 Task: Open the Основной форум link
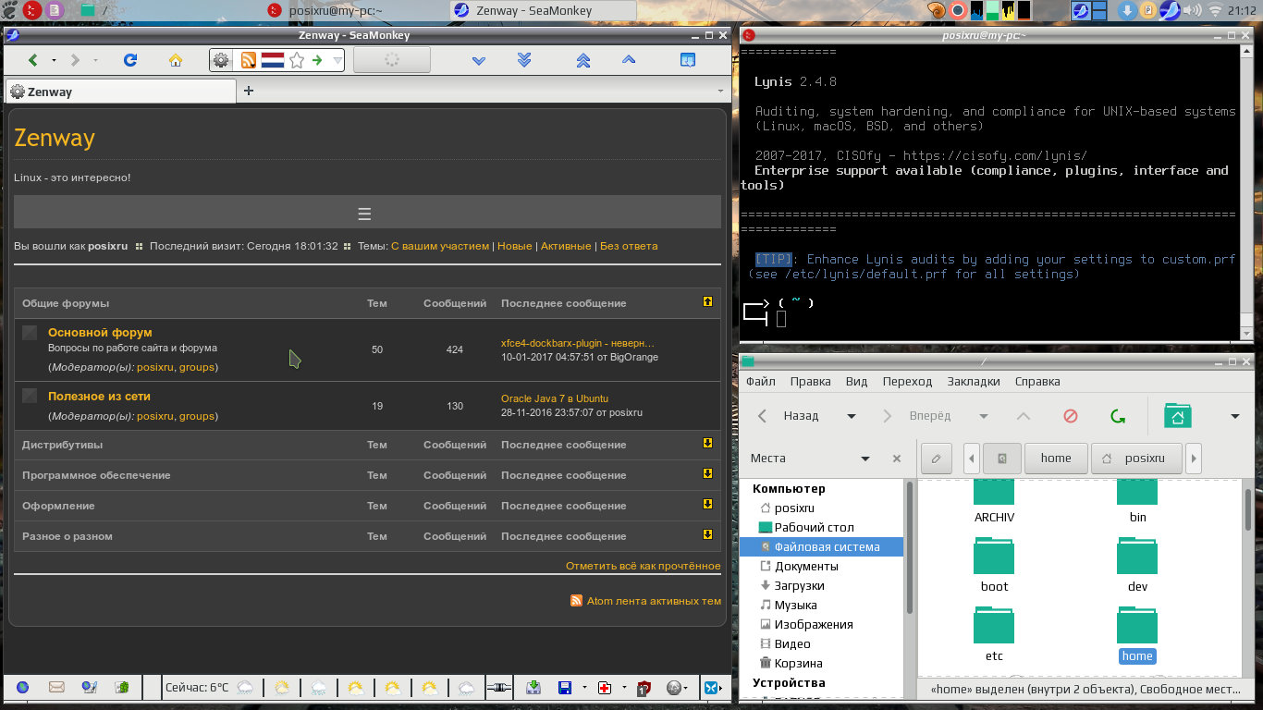tap(100, 332)
